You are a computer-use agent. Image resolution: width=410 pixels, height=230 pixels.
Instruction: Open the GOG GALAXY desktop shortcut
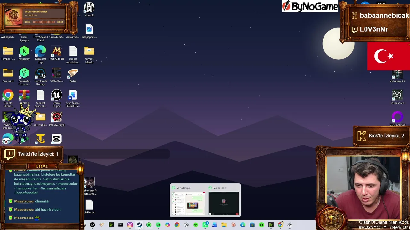click(x=397, y=119)
